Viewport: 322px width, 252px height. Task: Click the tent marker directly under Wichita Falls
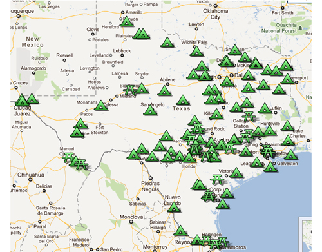pos(196,52)
